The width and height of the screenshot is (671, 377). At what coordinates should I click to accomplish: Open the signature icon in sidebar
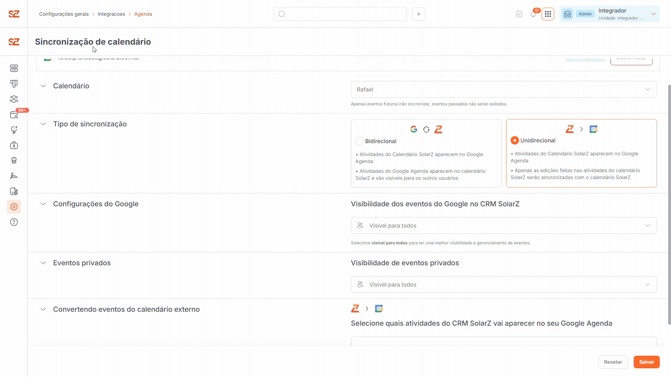click(x=14, y=176)
